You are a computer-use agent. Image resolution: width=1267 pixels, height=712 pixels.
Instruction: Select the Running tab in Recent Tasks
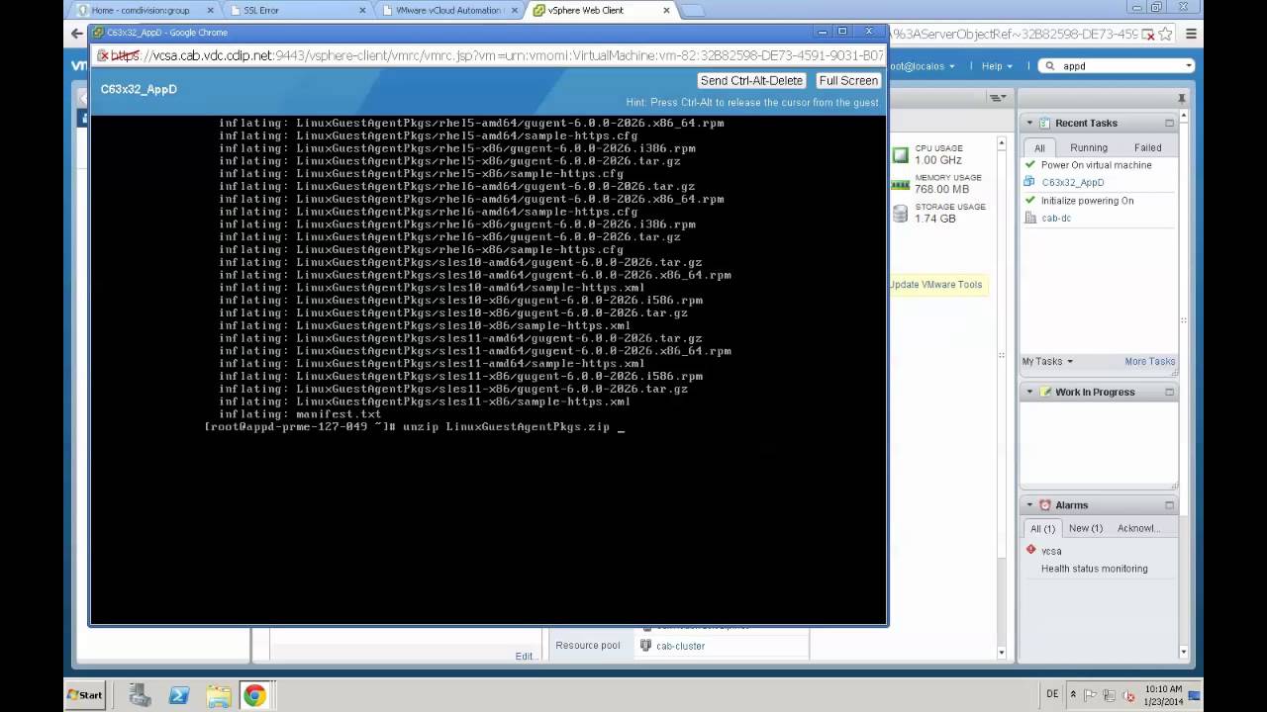coord(1089,147)
